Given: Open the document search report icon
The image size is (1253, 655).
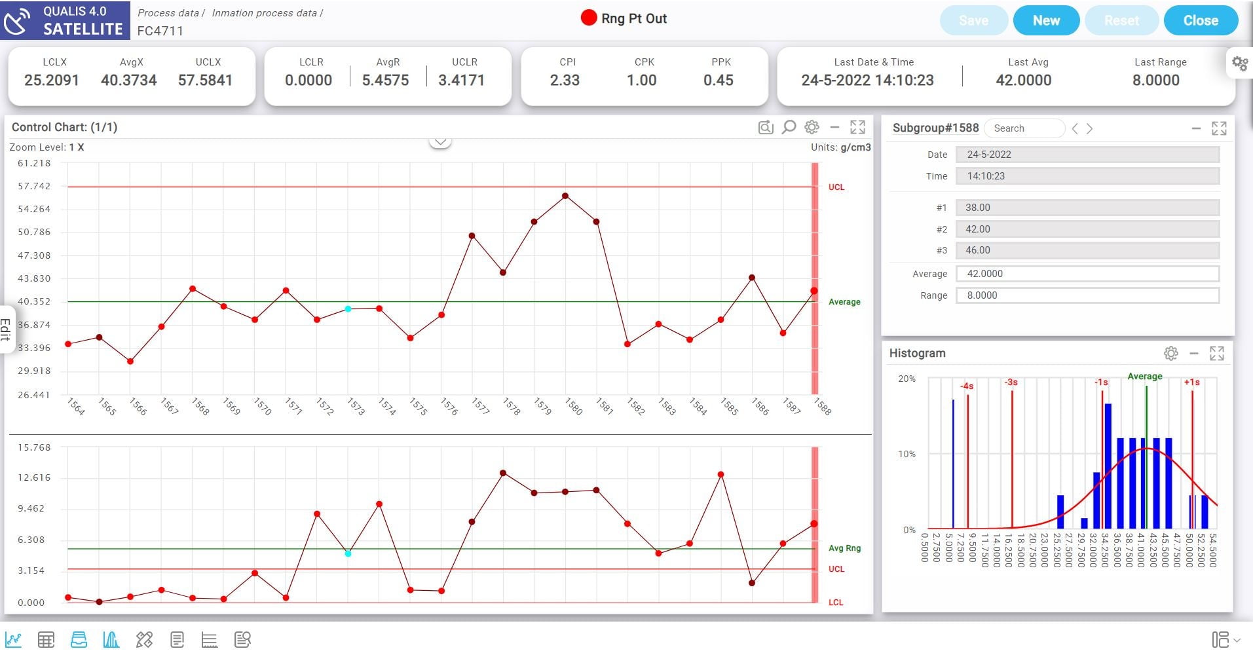Looking at the screenshot, I should coord(242,639).
